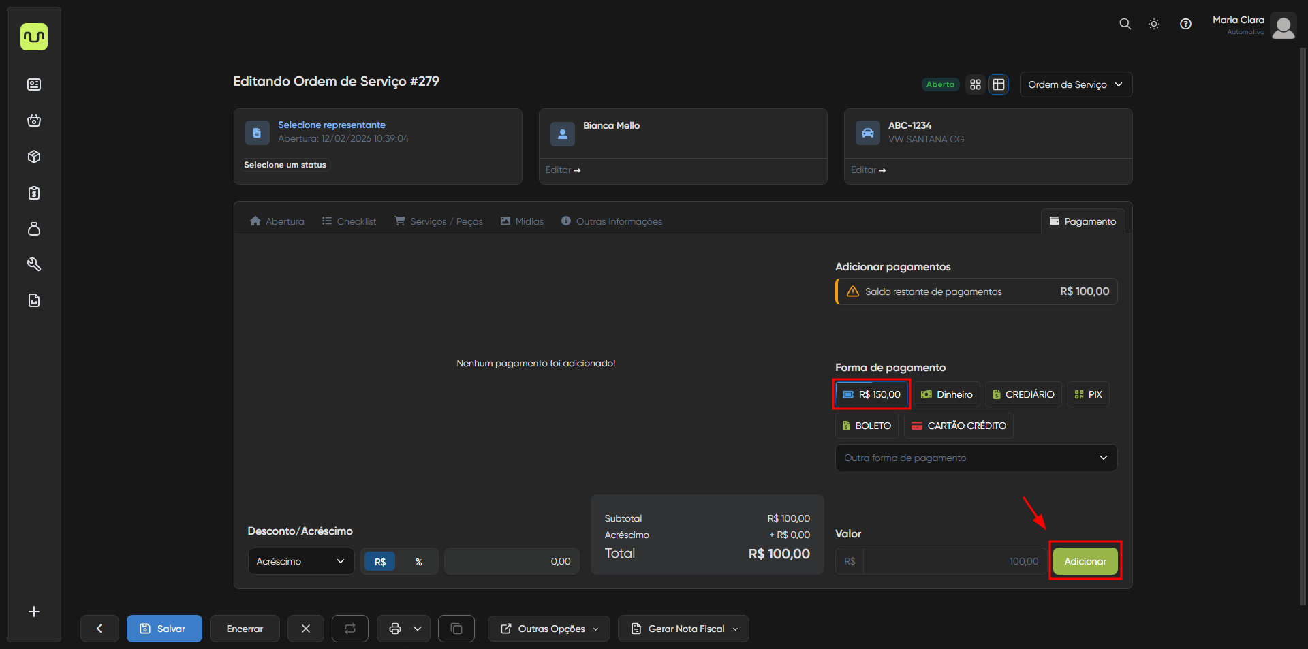Open the help question mark icon

coord(1185,24)
